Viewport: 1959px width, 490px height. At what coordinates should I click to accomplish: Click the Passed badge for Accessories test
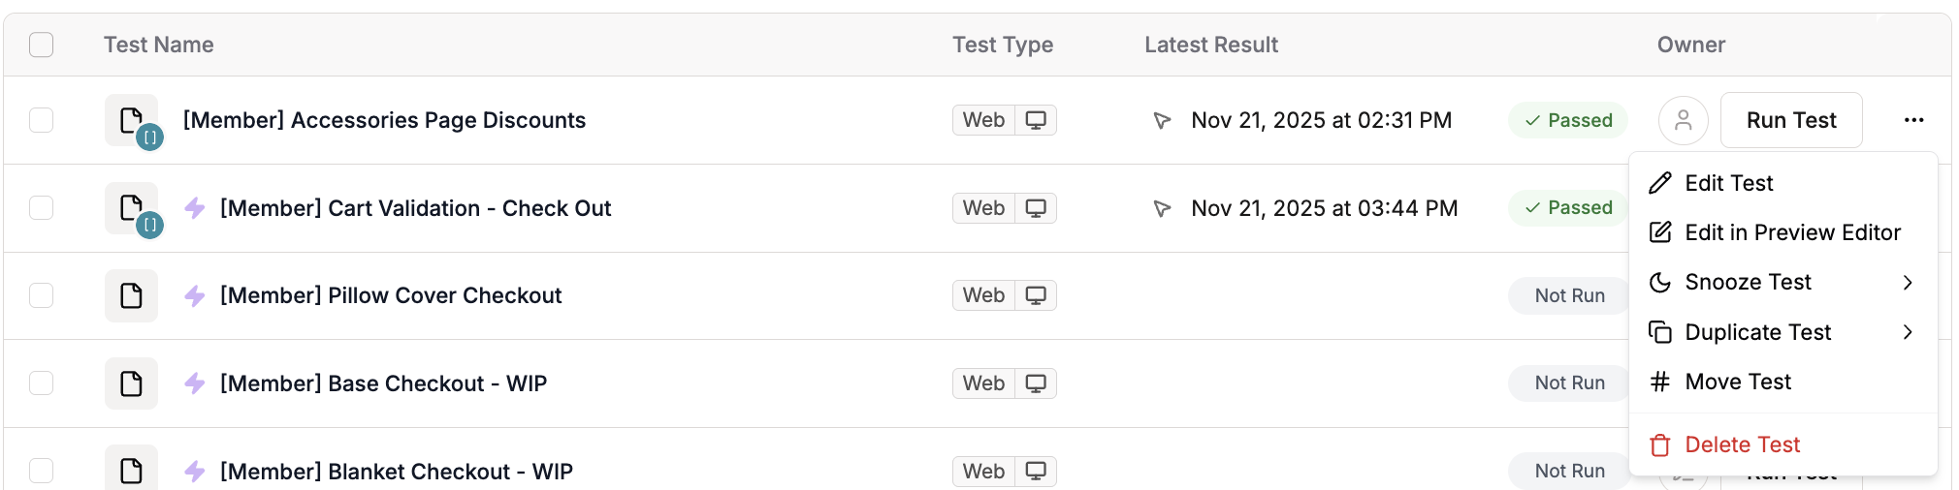pyautogui.click(x=1568, y=120)
